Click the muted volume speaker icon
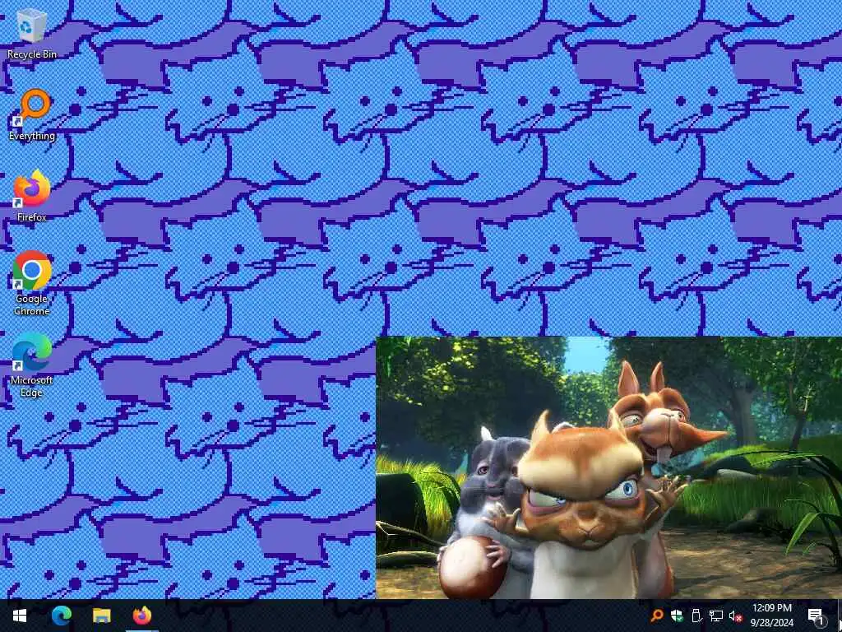Screen dimensions: 842x632 [x=735, y=616]
